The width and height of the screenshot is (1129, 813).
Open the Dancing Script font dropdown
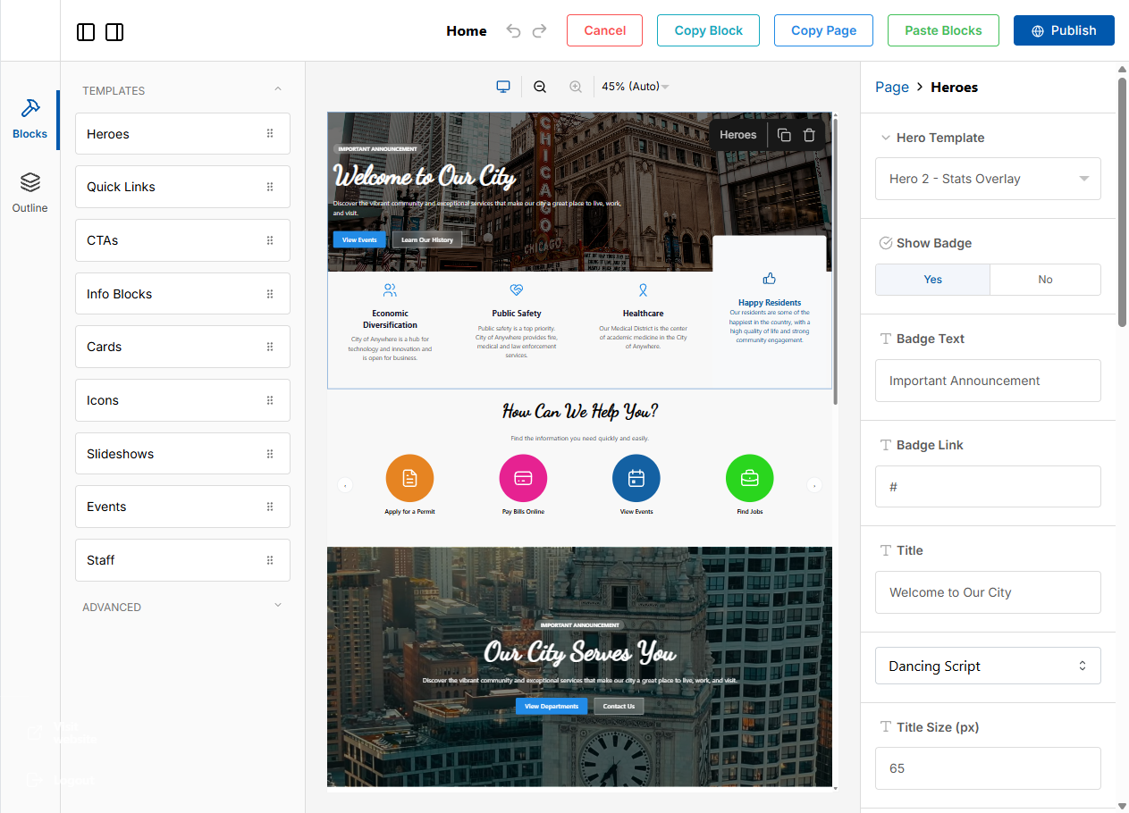988,666
